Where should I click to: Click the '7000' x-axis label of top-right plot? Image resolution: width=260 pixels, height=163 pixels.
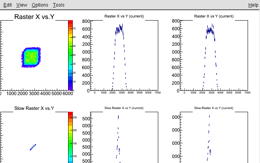click(x=247, y=92)
